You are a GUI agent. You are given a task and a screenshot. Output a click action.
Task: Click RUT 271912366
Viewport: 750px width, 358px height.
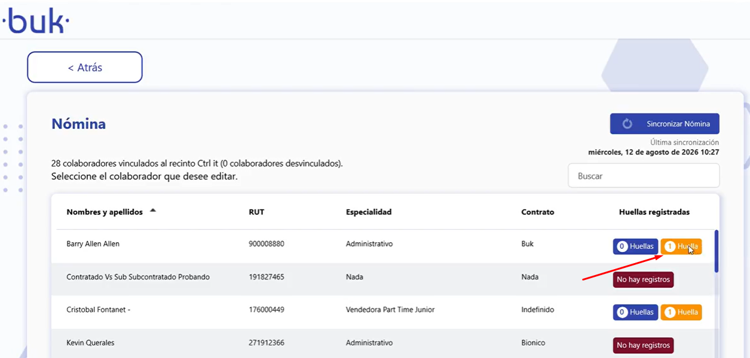pyautogui.click(x=267, y=343)
